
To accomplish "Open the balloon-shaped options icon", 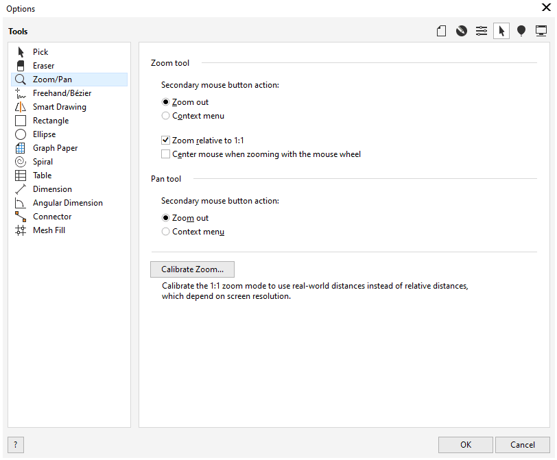I will point(521,31).
